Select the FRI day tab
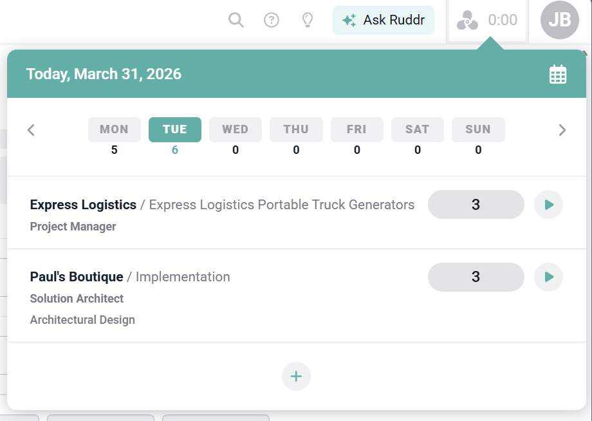The height and width of the screenshot is (421, 592). (x=356, y=129)
